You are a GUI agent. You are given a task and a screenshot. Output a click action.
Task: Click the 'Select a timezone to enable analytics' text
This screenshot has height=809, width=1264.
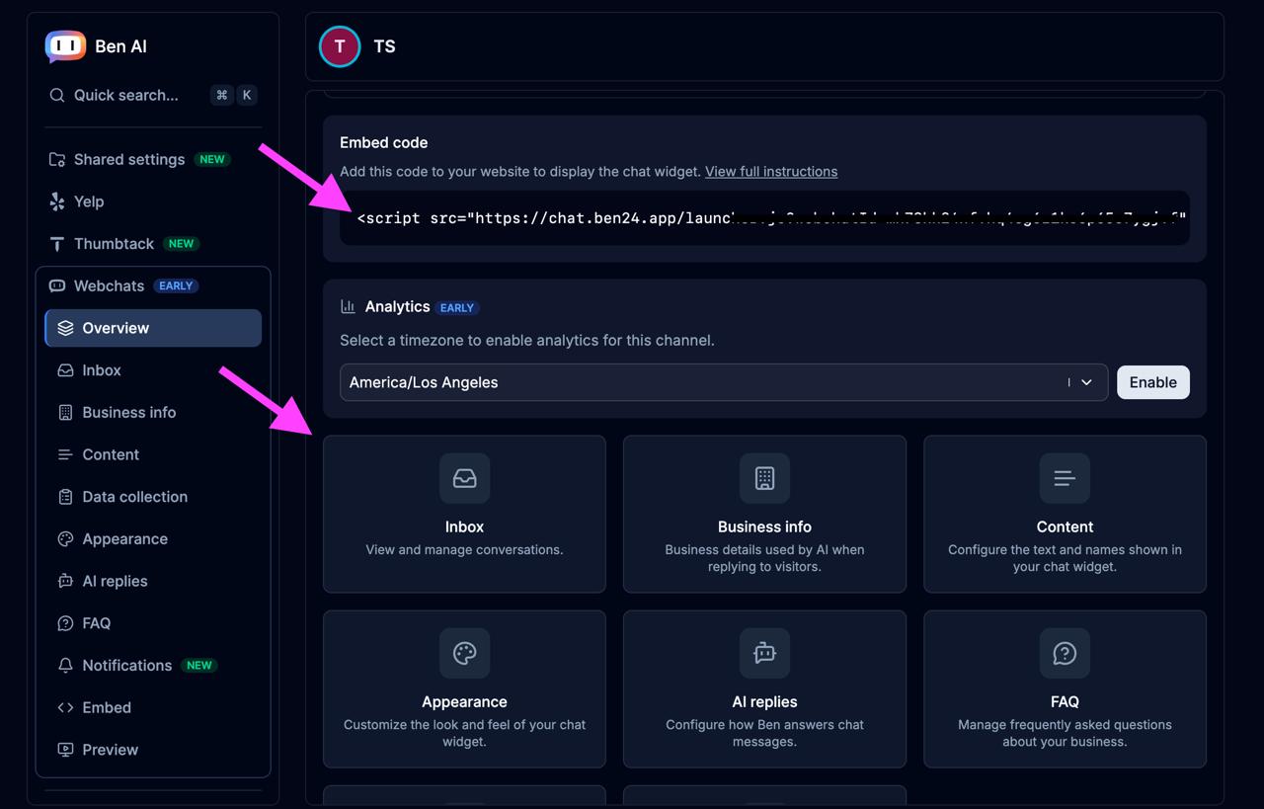tap(527, 340)
